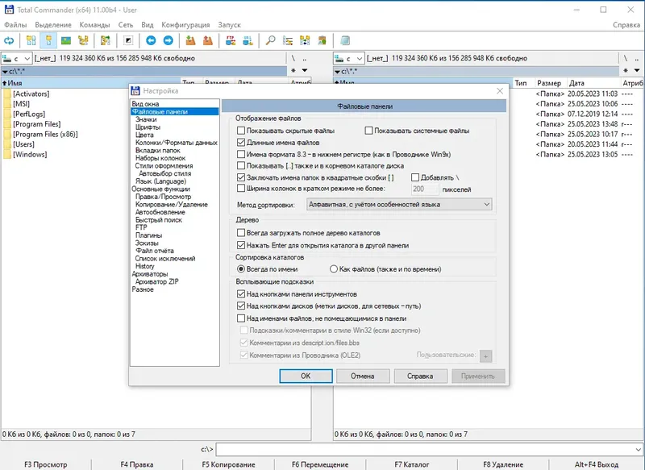
Task: Click the F8 Удаление button
Action: pyautogui.click(x=503, y=464)
